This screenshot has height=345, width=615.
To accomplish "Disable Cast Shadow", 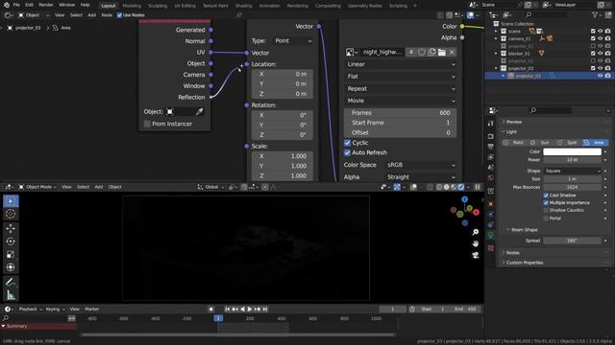I will pos(546,195).
